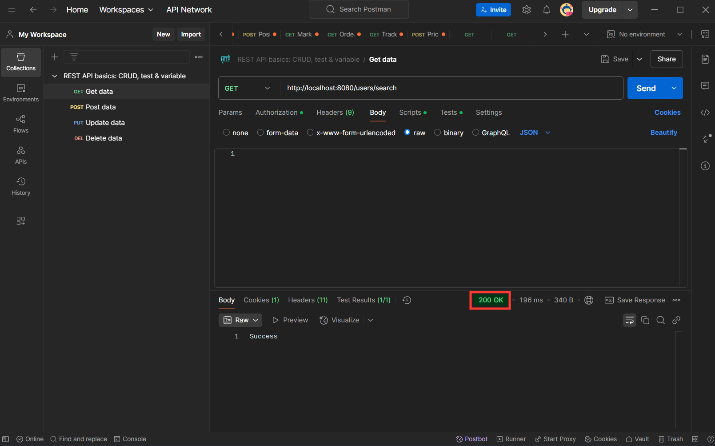Switch to the Scripts tab
The image size is (715, 446).
(413, 113)
